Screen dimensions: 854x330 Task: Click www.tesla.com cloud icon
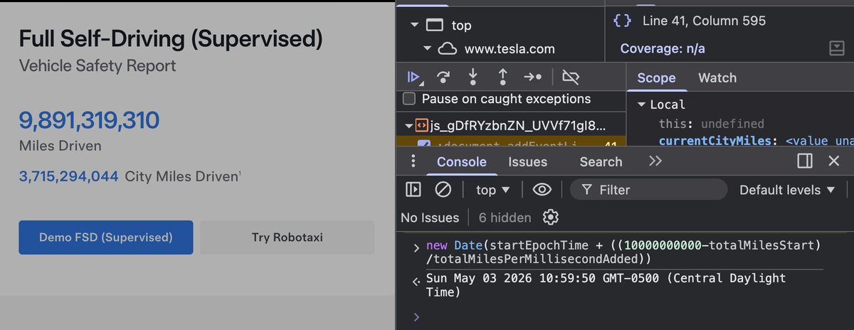pos(448,49)
